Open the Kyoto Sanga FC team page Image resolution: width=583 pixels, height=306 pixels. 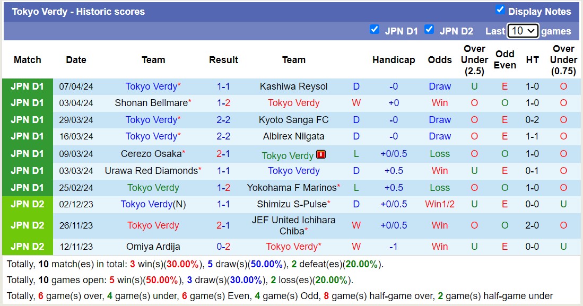(294, 120)
